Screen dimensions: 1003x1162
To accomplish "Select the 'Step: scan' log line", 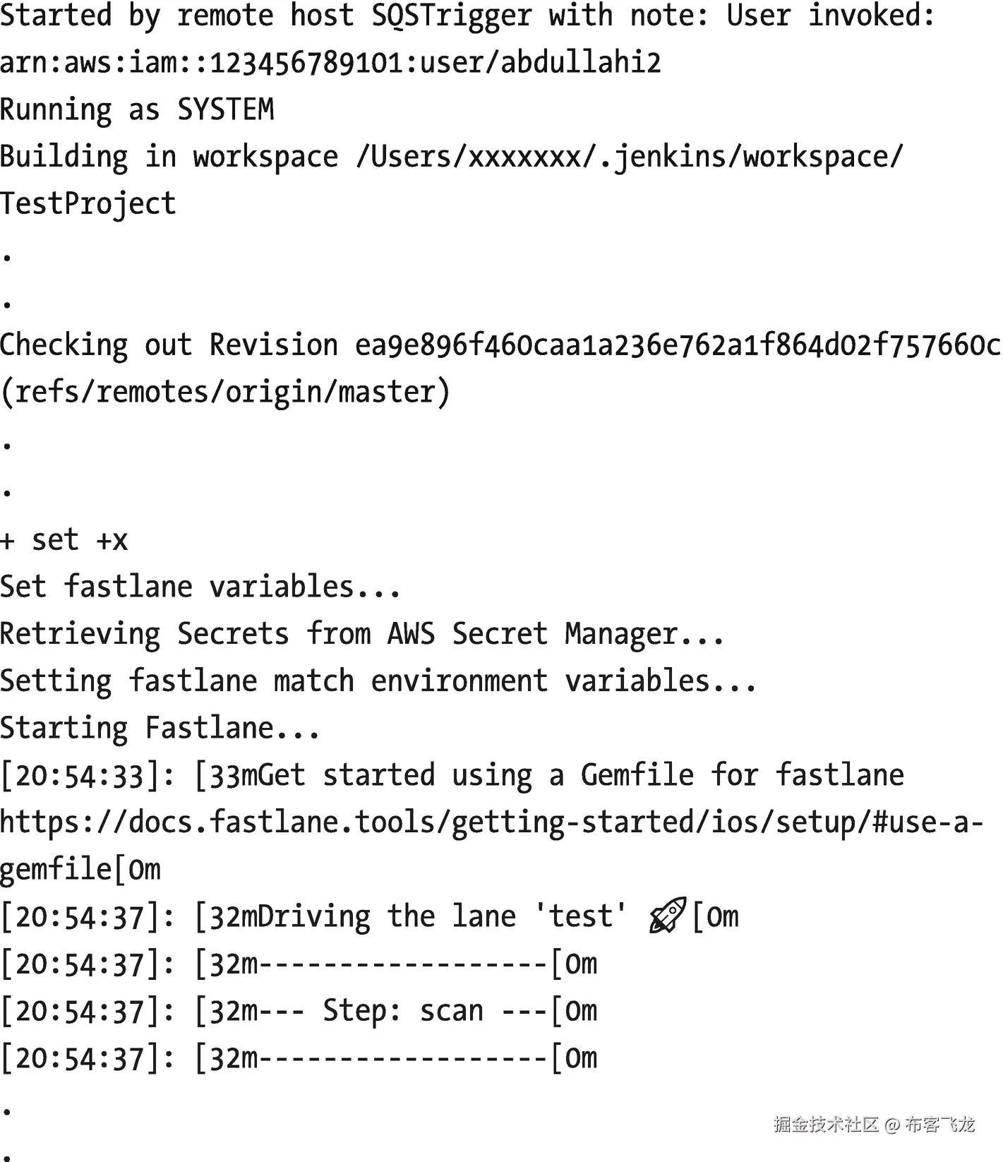I will point(299,1011).
